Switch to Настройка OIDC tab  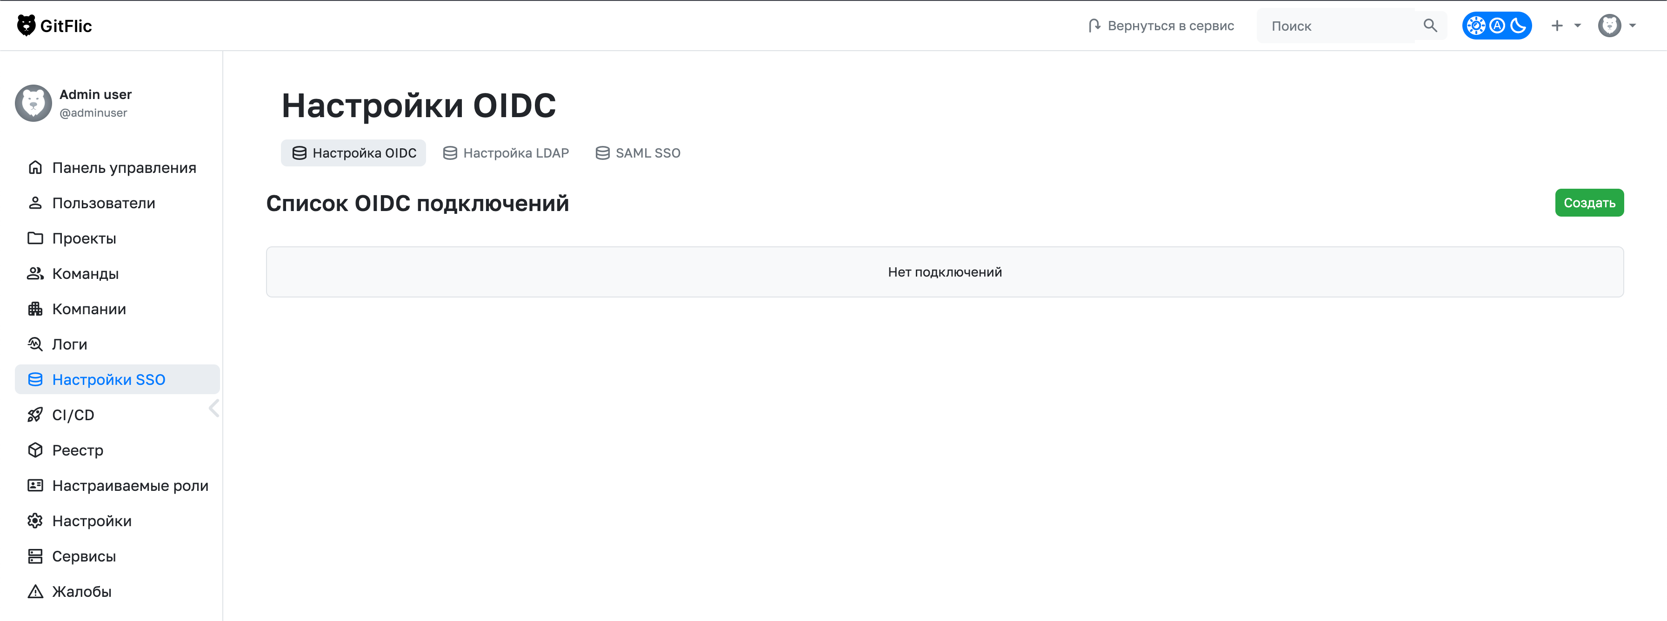353,152
